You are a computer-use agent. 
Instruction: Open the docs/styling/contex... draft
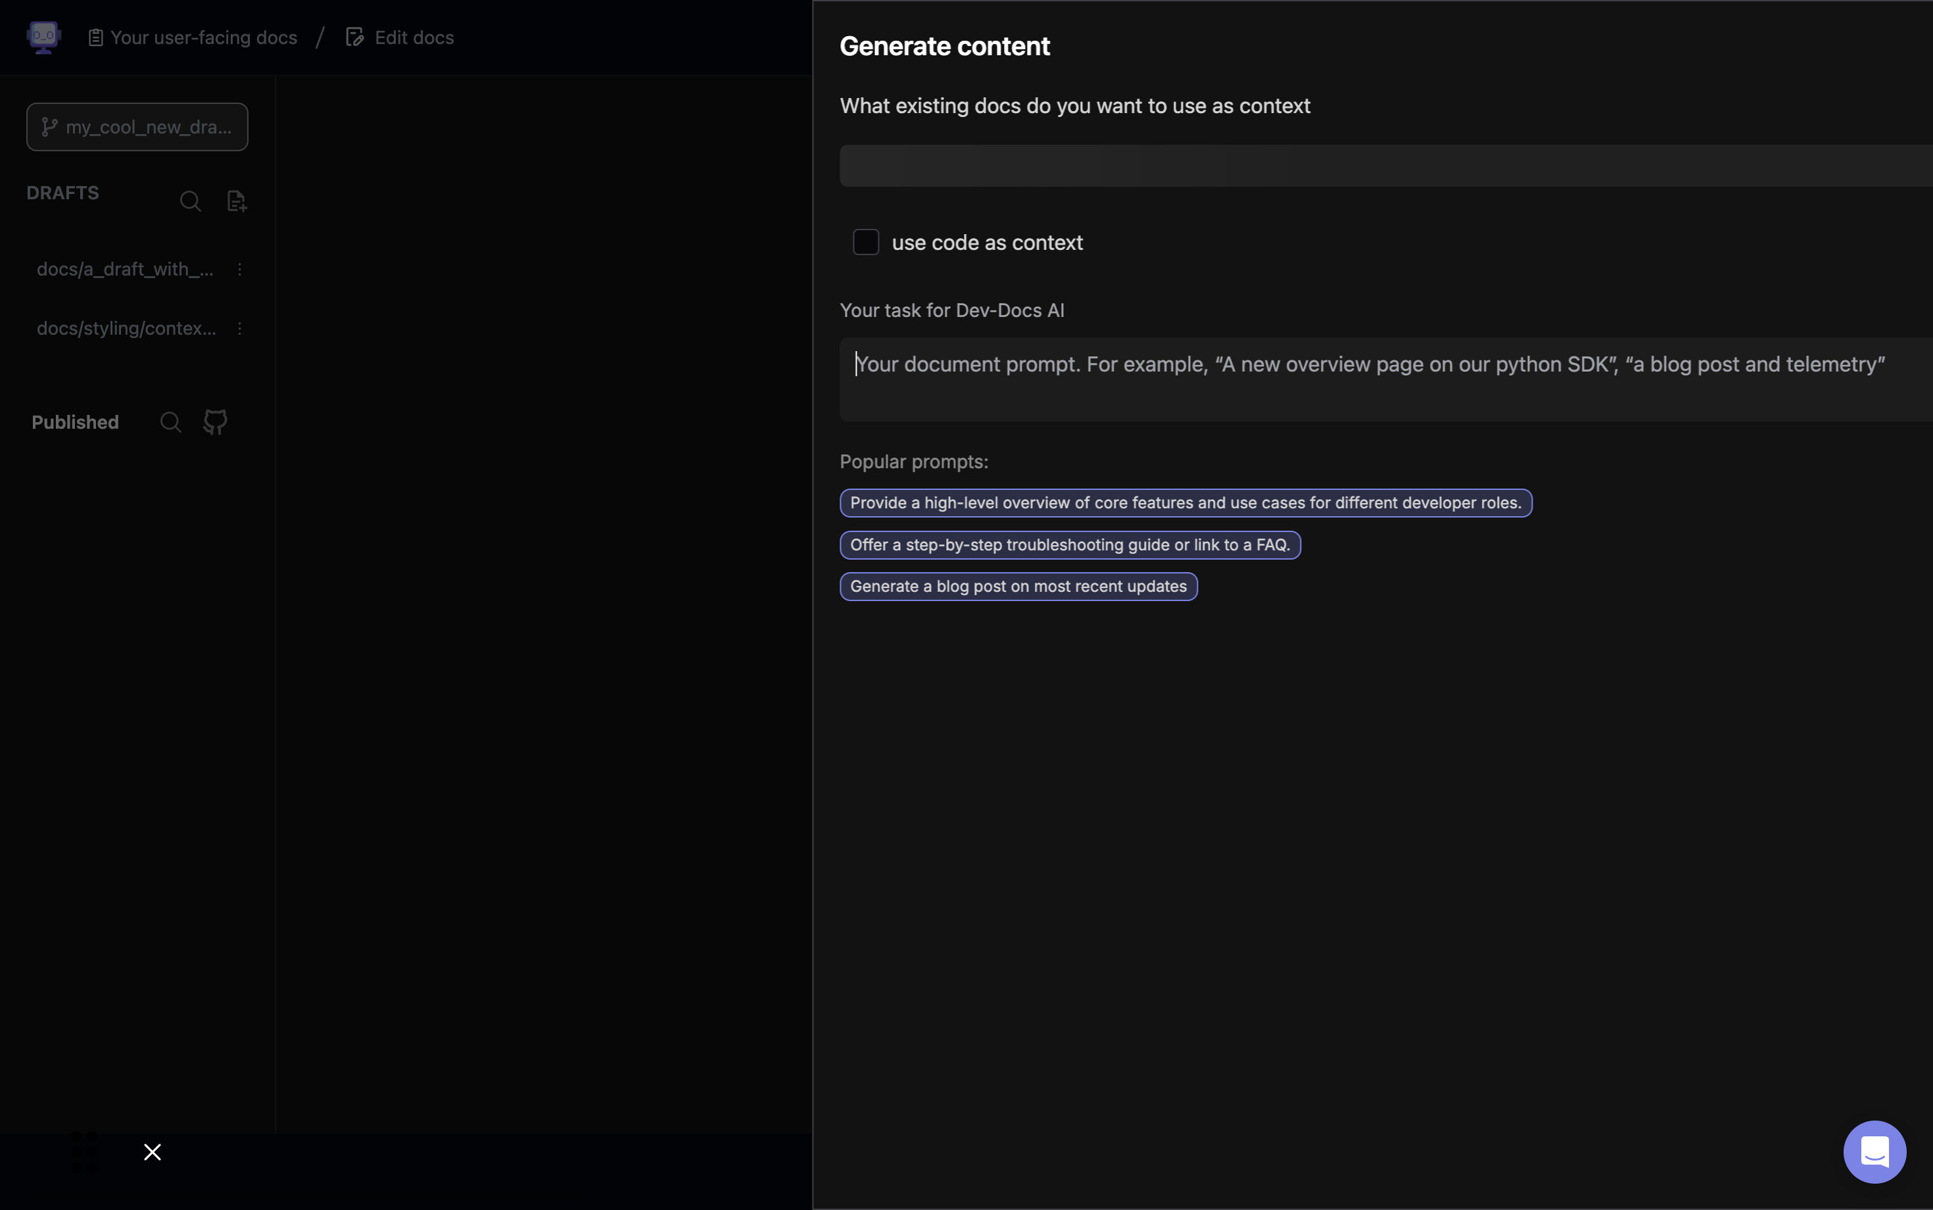(x=126, y=329)
